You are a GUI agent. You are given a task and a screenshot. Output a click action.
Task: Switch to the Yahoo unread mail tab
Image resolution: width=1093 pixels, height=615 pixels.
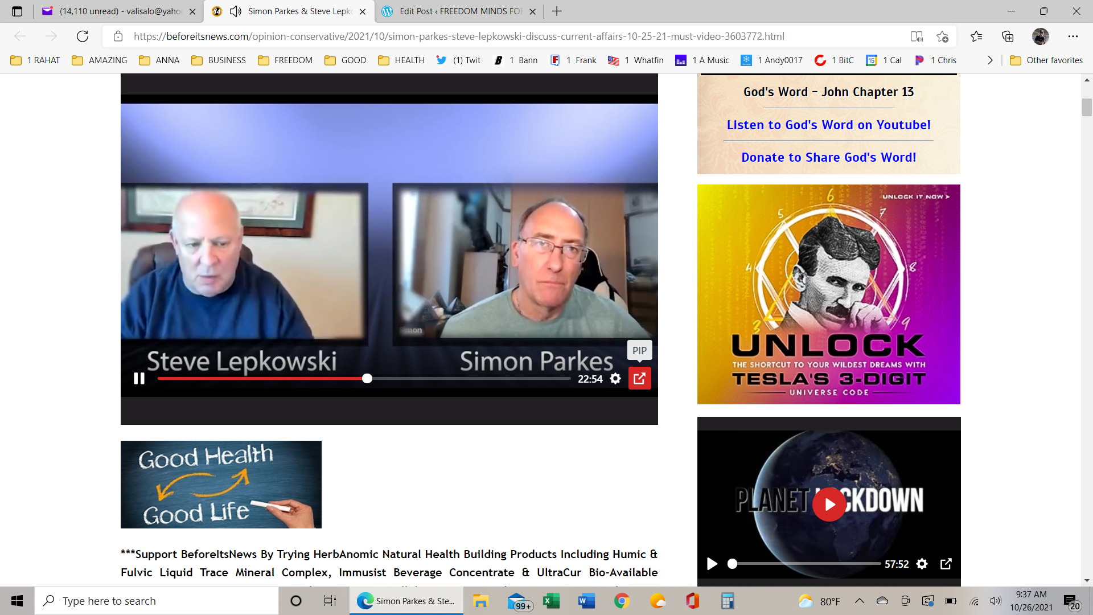click(x=114, y=11)
